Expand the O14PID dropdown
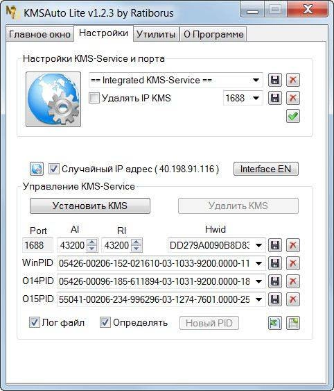 coord(258,281)
